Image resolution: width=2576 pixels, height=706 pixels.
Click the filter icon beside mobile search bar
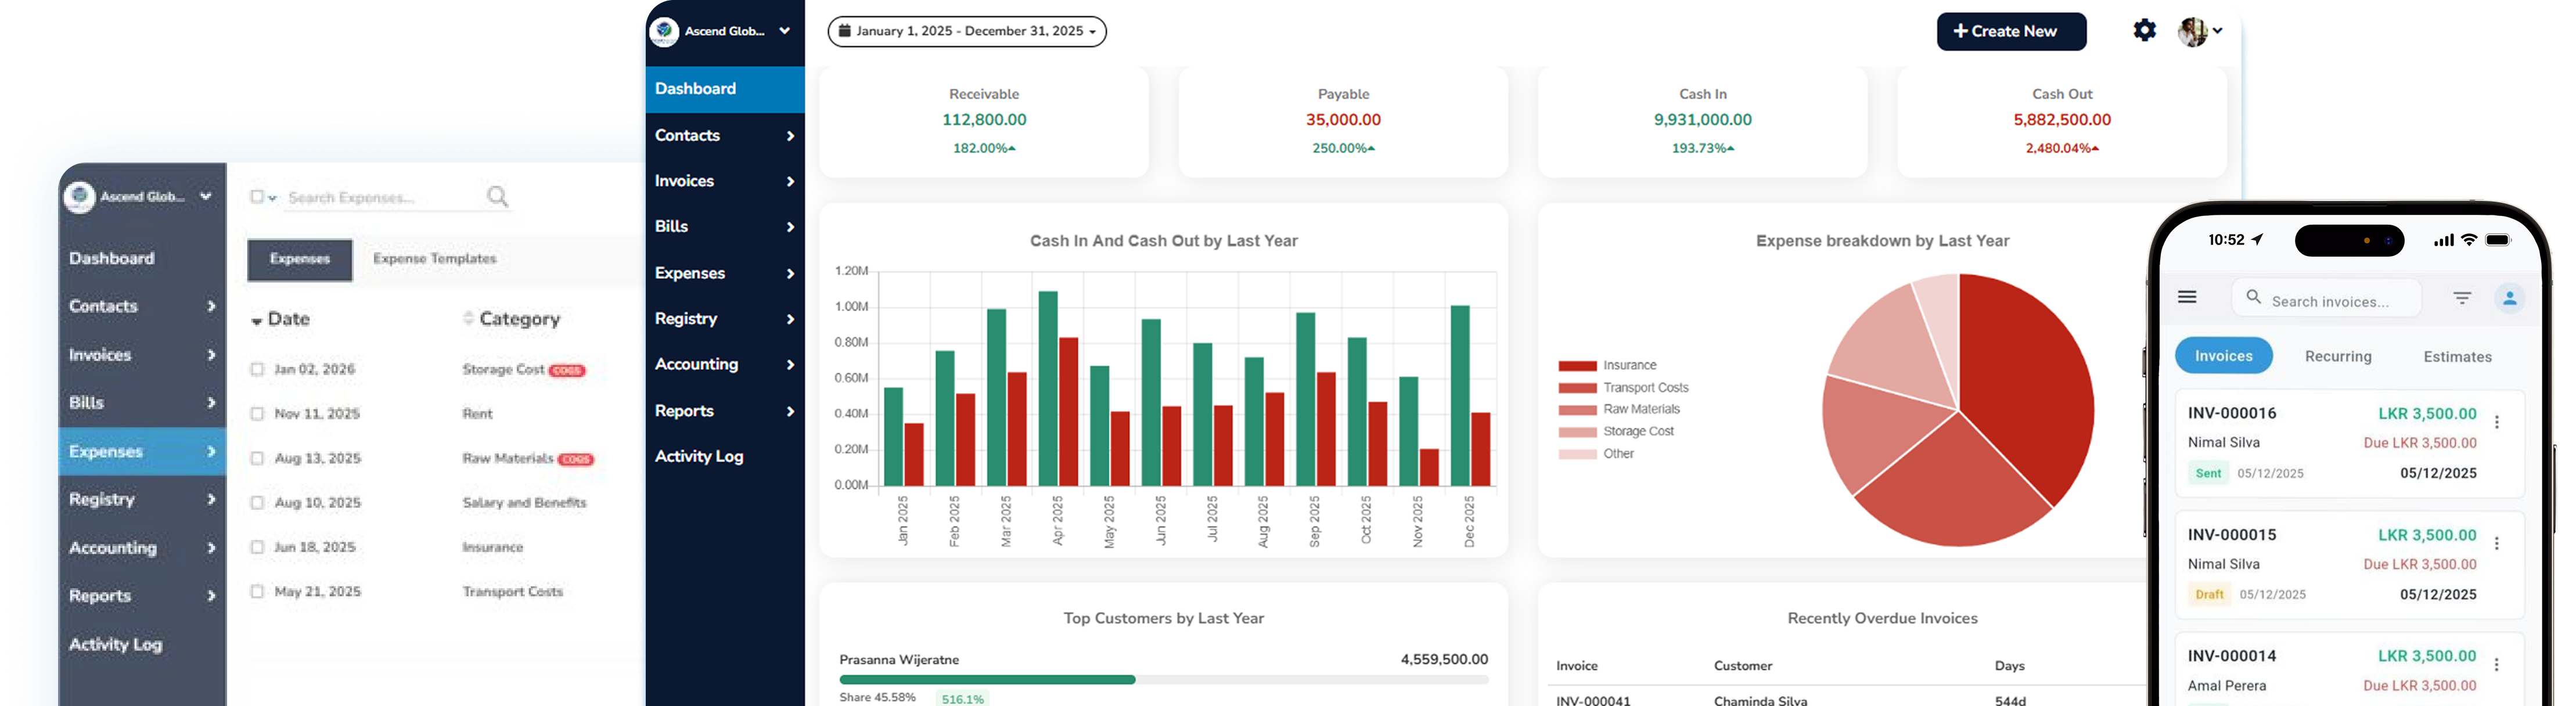coord(2461,297)
